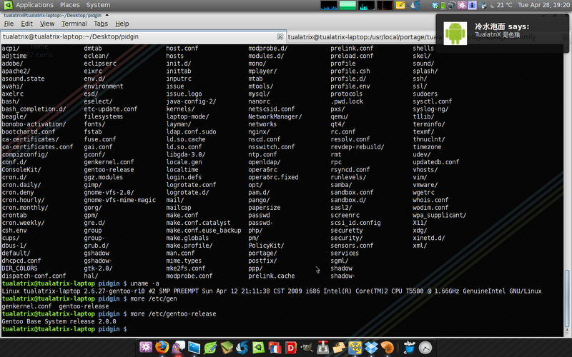The image size is (572, 357).
Task: Open the terminal's Edit menu
Action: pyautogui.click(x=27, y=24)
